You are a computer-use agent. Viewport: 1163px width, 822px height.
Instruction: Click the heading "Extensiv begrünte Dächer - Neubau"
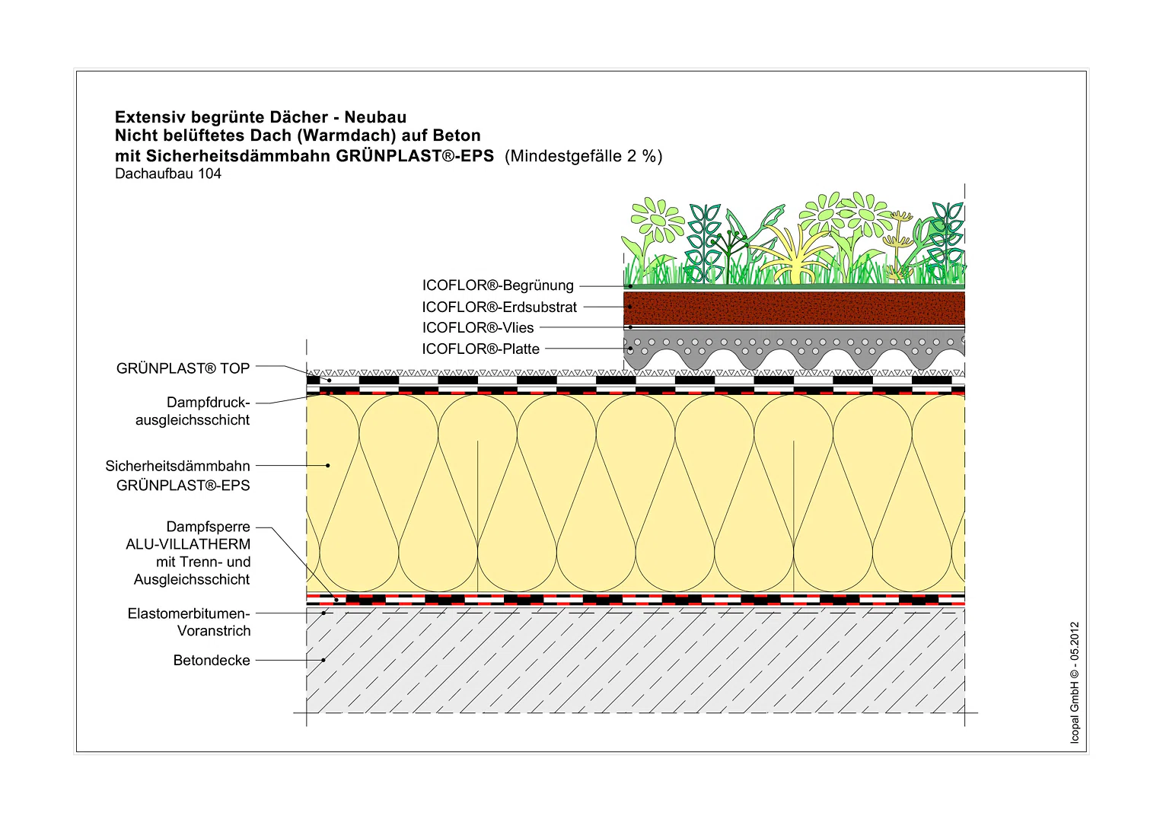(x=260, y=117)
